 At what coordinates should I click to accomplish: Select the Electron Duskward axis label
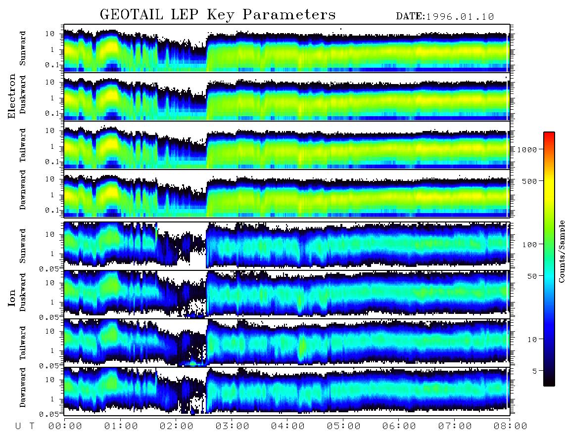(x=23, y=94)
